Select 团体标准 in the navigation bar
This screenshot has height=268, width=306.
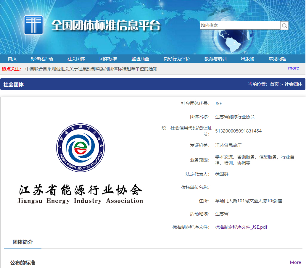pos(108,59)
